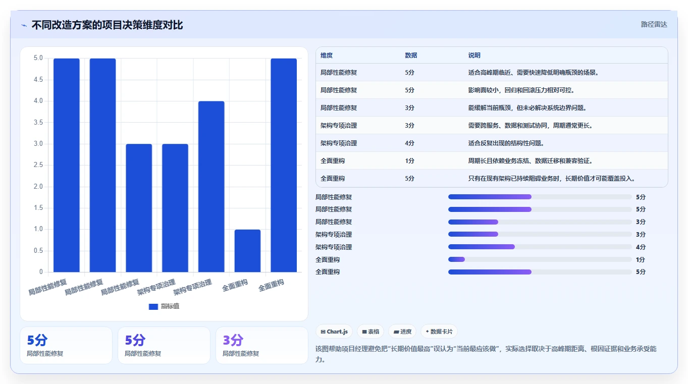Click the 局部性能修复 3分 progress bar
The image size is (688, 384).
point(540,222)
